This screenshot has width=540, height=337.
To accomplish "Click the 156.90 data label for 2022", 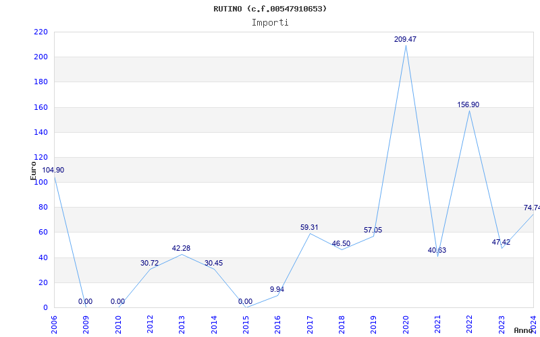I will point(468,104).
